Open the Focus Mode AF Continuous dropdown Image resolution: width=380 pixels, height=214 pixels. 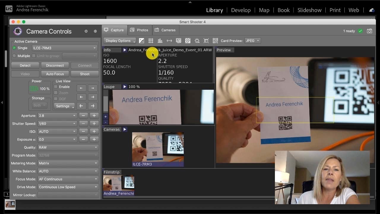(68, 179)
